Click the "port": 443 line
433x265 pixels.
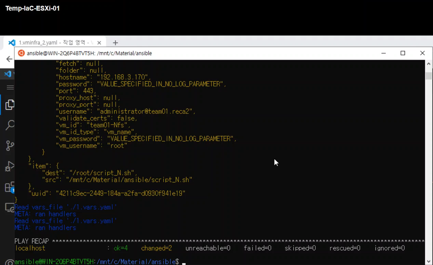(76, 91)
